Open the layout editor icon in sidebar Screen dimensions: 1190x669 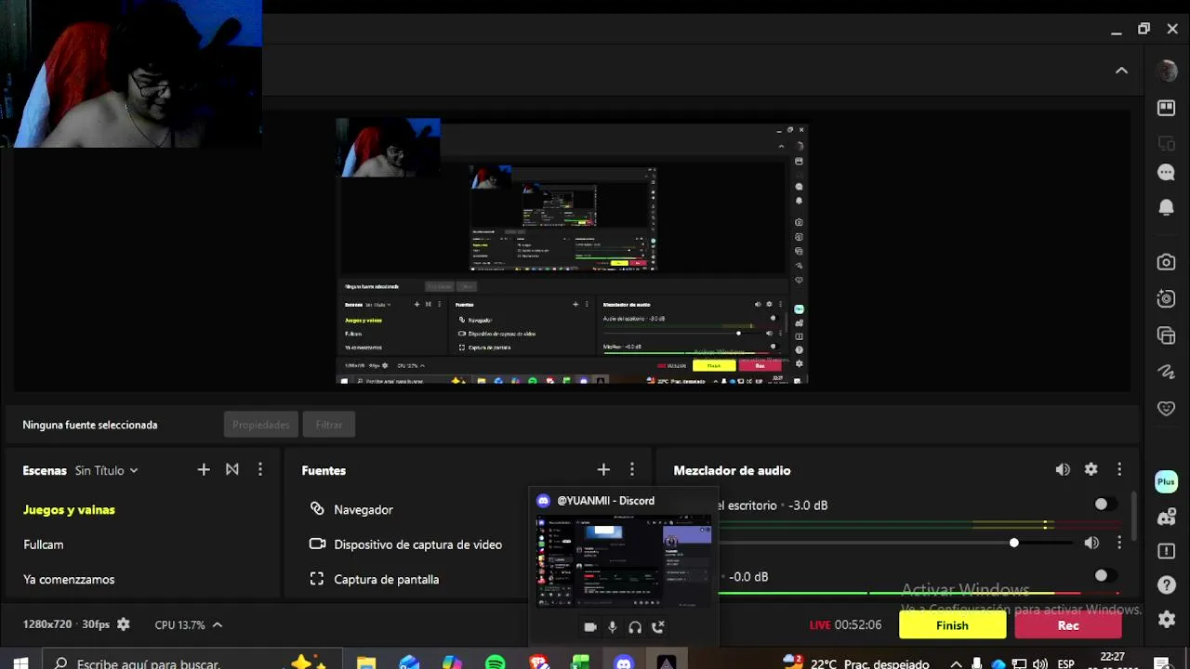(x=1166, y=108)
